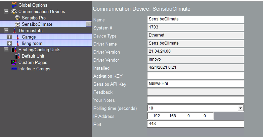Click the Interface Groups icon
Viewport: 263px width, 137px height.
pyautogui.click(x=14, y=69)
